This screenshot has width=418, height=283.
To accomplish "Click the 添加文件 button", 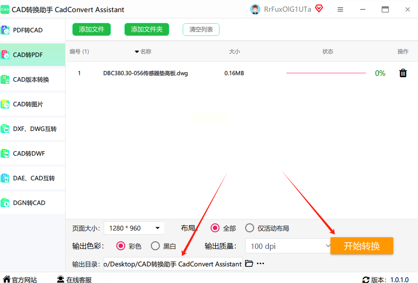I will 92,29.
